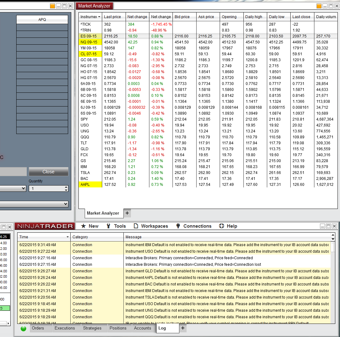Click the log scrollbar up arrow
The width and height of the screenshot is (340, 337).
pos(333,235)
